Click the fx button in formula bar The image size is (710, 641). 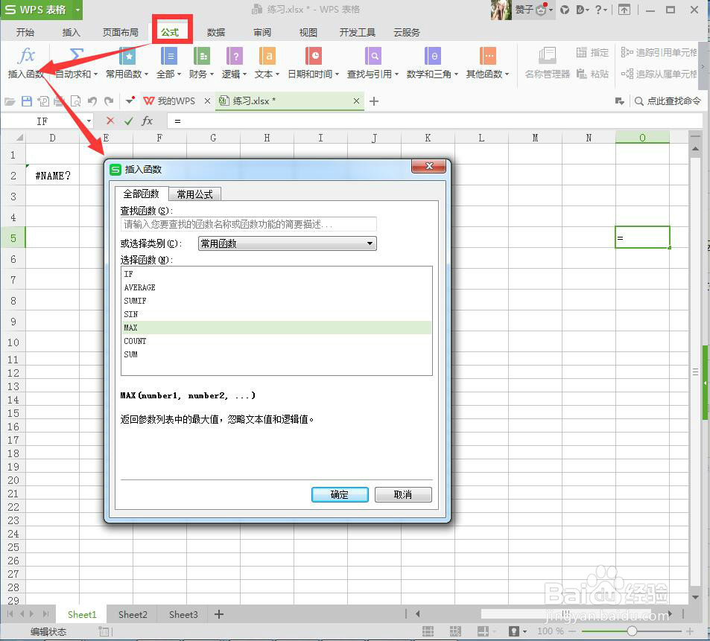pyautogui.click(x=148, y=121)
